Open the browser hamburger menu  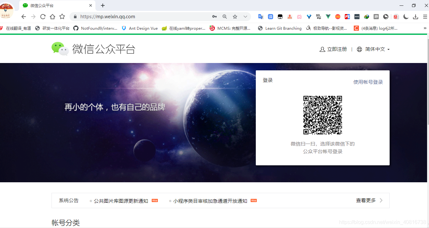[x=425, y=17]
